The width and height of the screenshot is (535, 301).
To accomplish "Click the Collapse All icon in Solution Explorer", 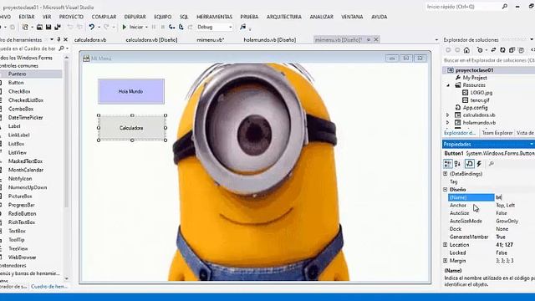I will tap(512, 50).
